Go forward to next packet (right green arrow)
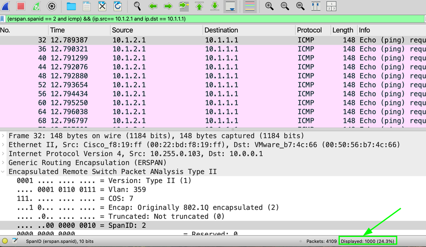 click(x=169, y=6)
